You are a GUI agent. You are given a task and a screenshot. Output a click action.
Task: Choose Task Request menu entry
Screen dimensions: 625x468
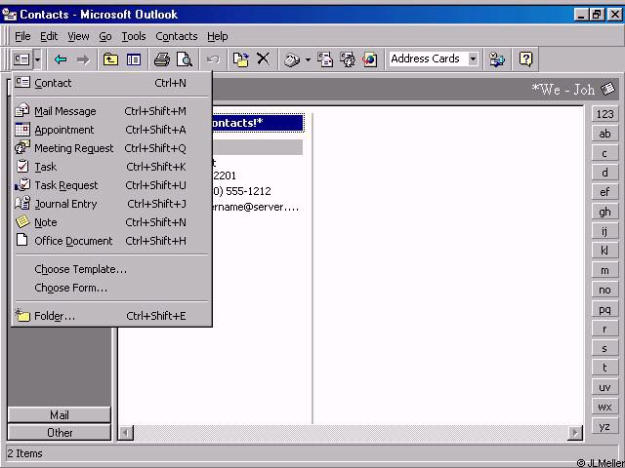111,185
